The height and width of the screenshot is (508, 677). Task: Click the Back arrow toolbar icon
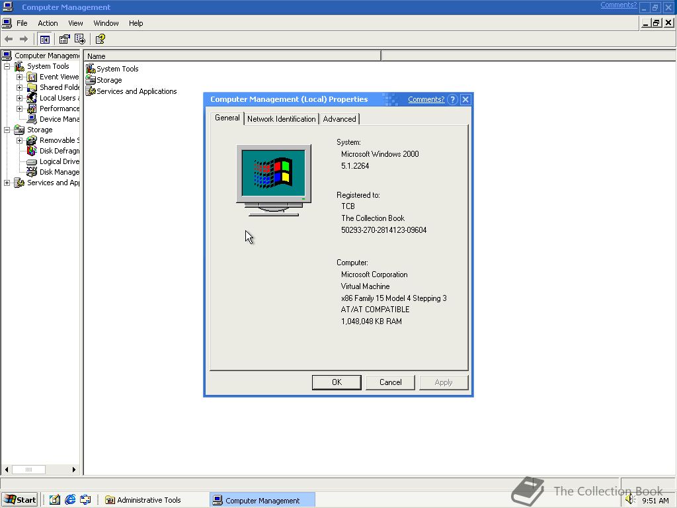(9, 39)
